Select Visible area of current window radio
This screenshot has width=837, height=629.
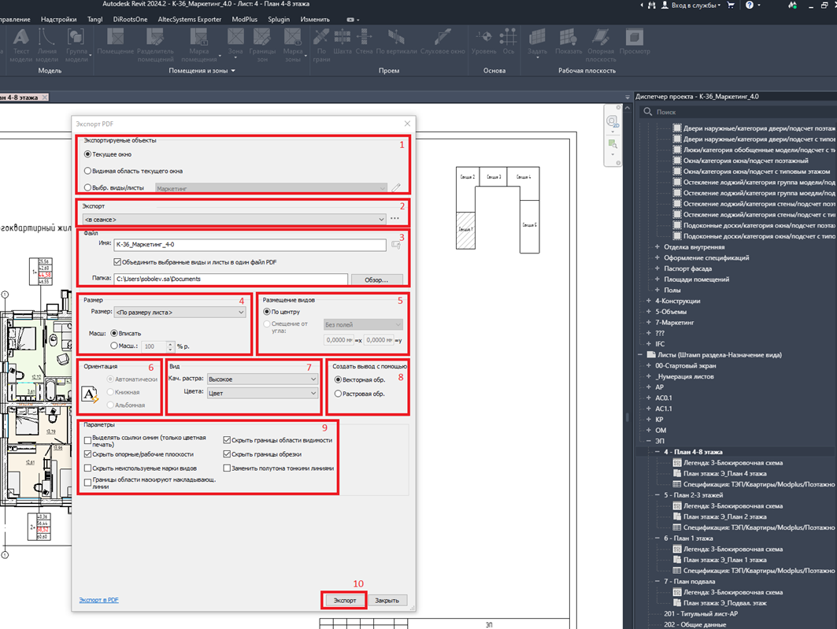coord(87,171)
